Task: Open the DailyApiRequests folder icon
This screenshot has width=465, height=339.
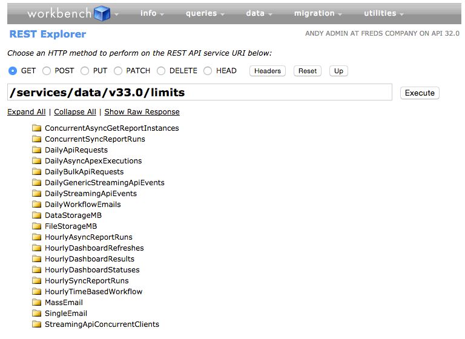Action: coord(36,150)
